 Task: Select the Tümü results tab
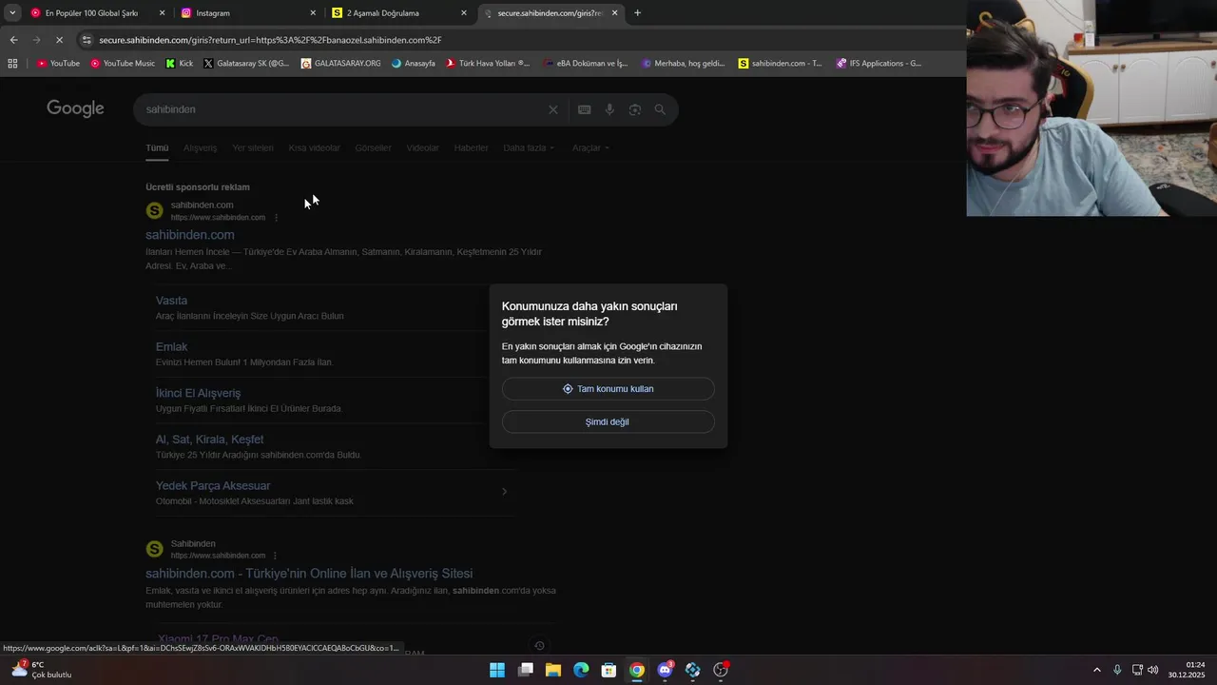(157, 147)
